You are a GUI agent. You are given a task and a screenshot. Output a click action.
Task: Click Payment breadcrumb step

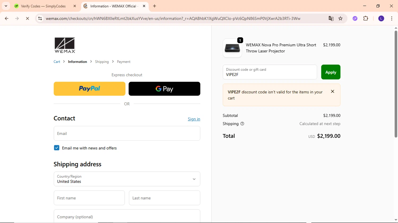pyautogui.click(x=124, y=62)
